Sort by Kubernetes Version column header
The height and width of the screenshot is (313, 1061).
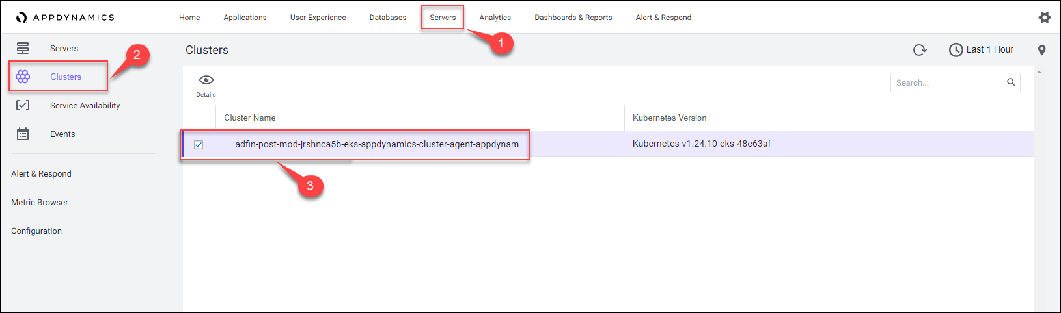[669, 118]
